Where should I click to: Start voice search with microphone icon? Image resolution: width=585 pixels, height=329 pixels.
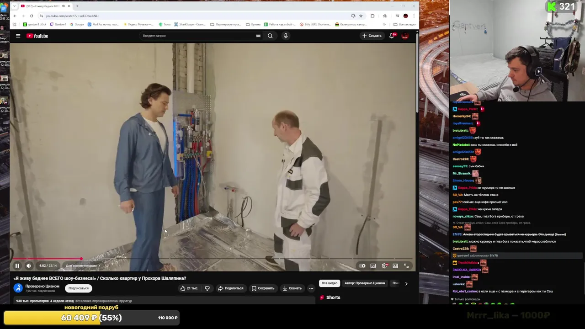(286, 36)
